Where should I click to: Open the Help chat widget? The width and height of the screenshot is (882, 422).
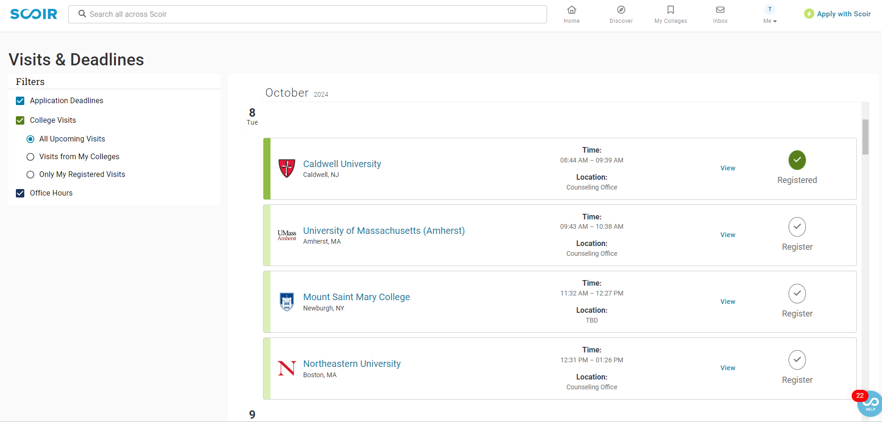click(870, 404)
